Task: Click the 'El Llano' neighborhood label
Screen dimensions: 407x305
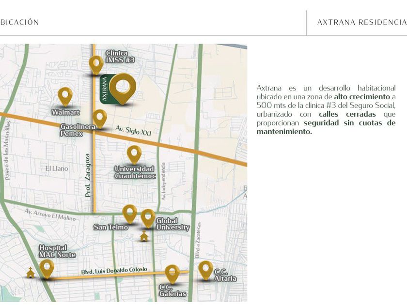Action: 57,168
